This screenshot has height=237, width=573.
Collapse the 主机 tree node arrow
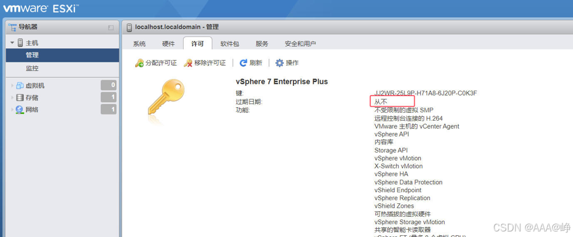(x=12, y=43)
